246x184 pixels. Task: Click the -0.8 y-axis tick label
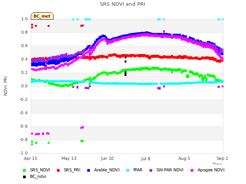tap(23, 140)
